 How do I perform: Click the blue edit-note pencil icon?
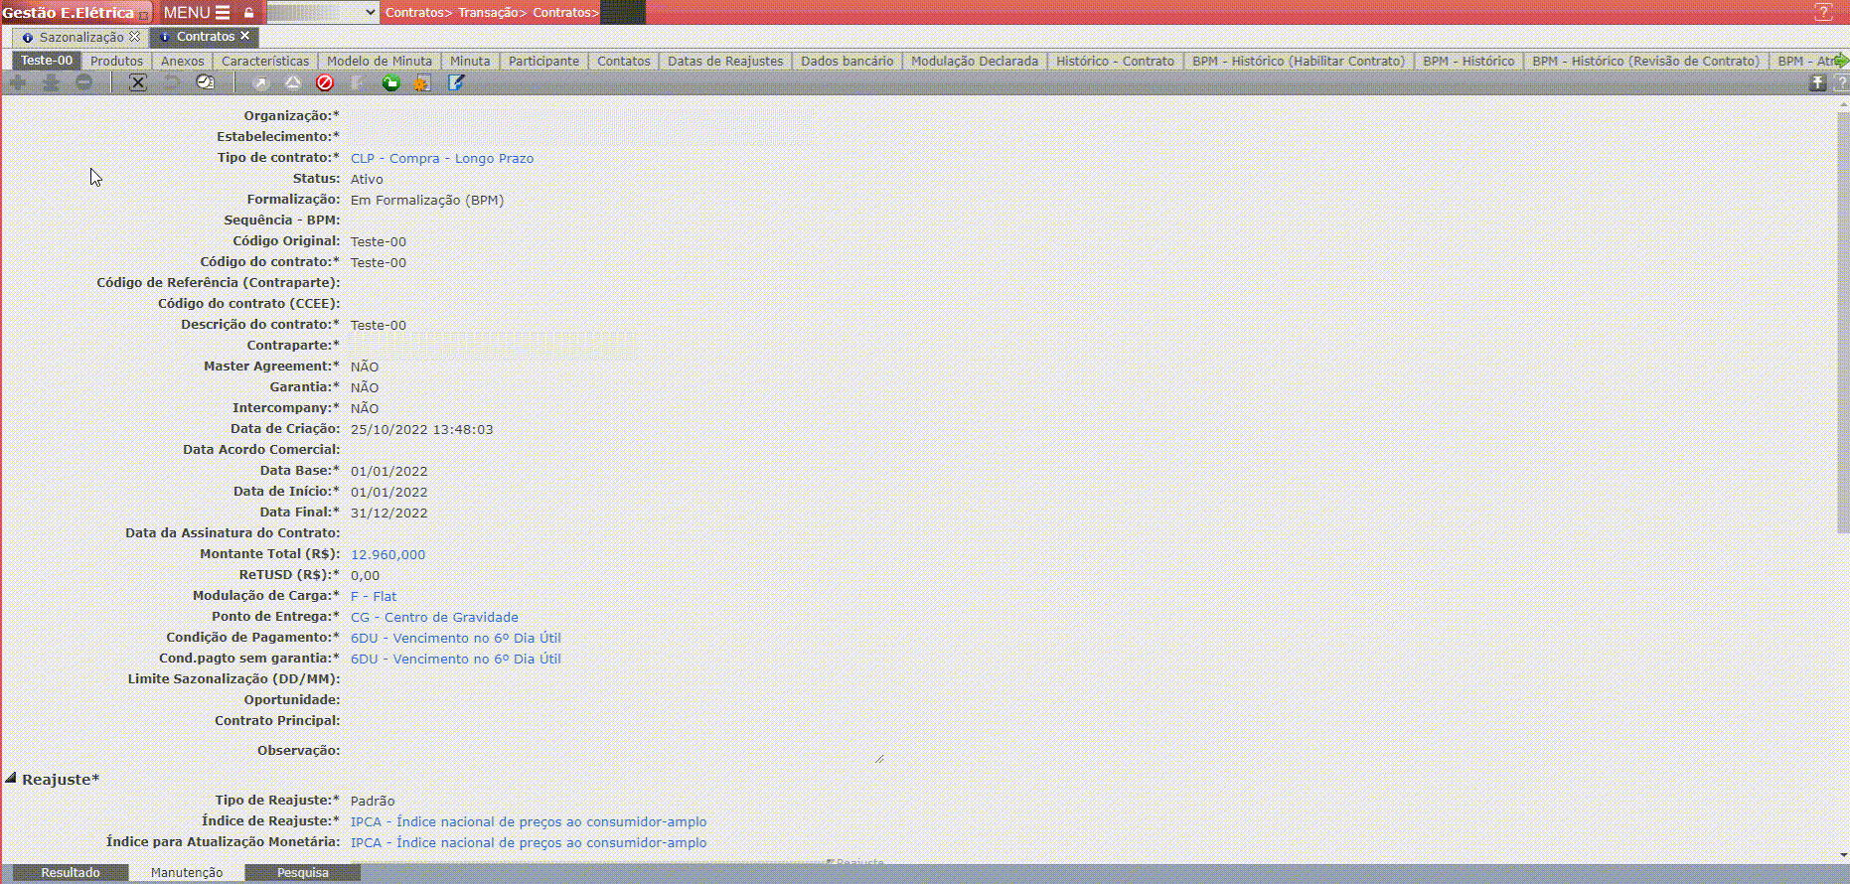pyautogui.click(x=456, y=83)
